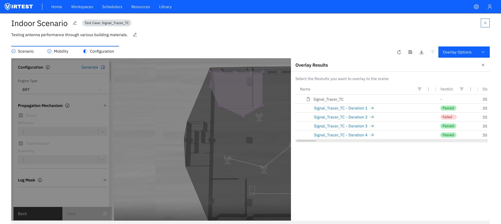Screen dimensions: 501x224
Task: Edit the Indoor Scenario title pencil icon
Action: pos(75,23)
